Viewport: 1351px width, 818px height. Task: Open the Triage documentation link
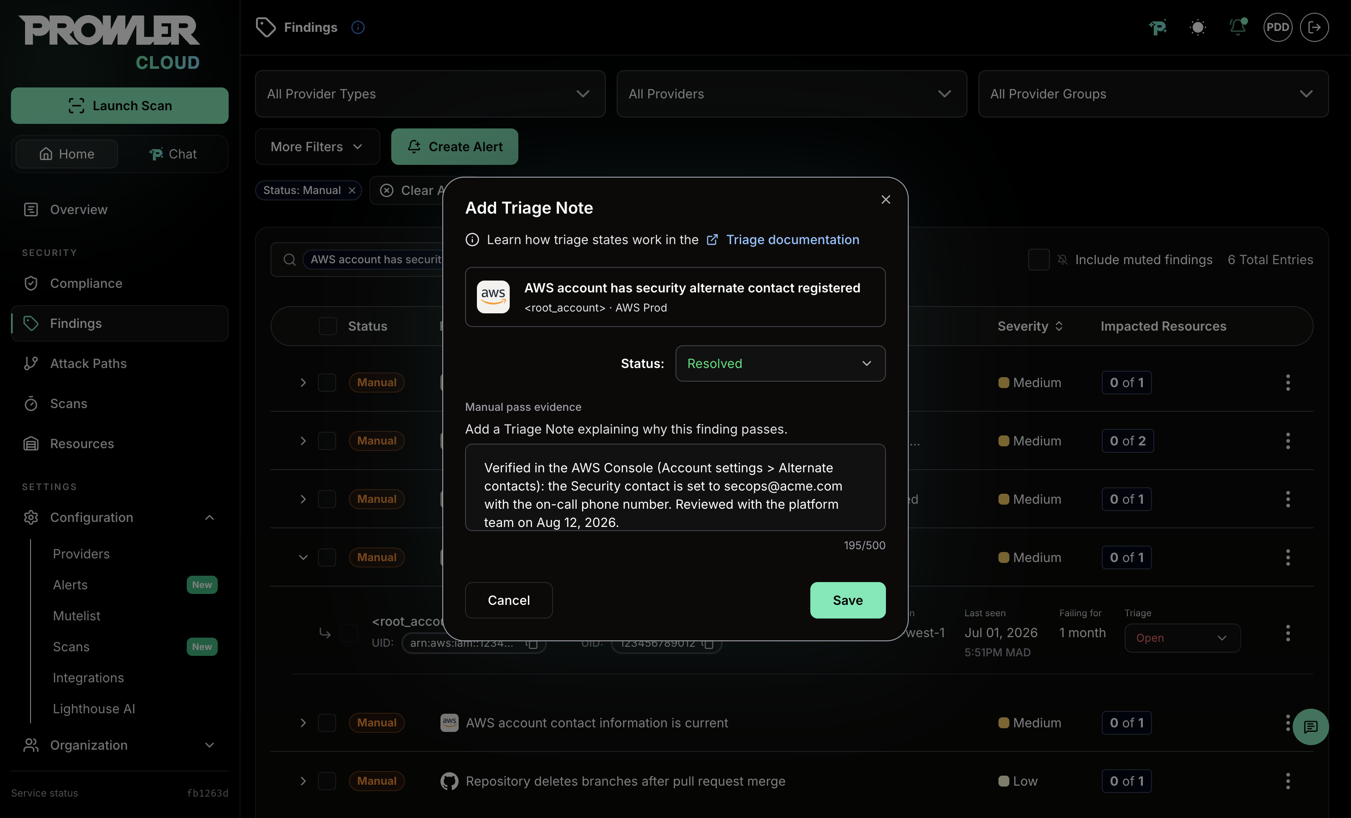783,240
